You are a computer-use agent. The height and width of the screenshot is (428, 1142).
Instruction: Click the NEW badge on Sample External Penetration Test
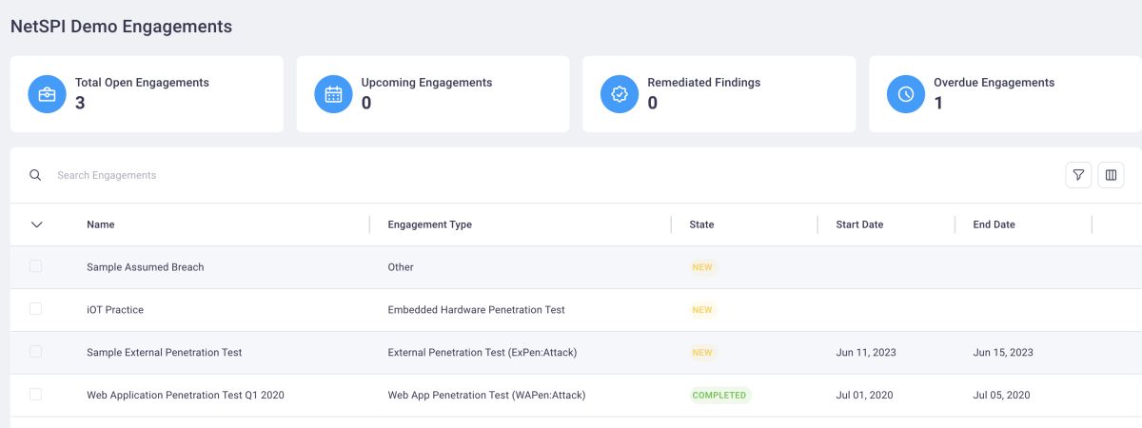pyautogui.click(x=702, y=353)
